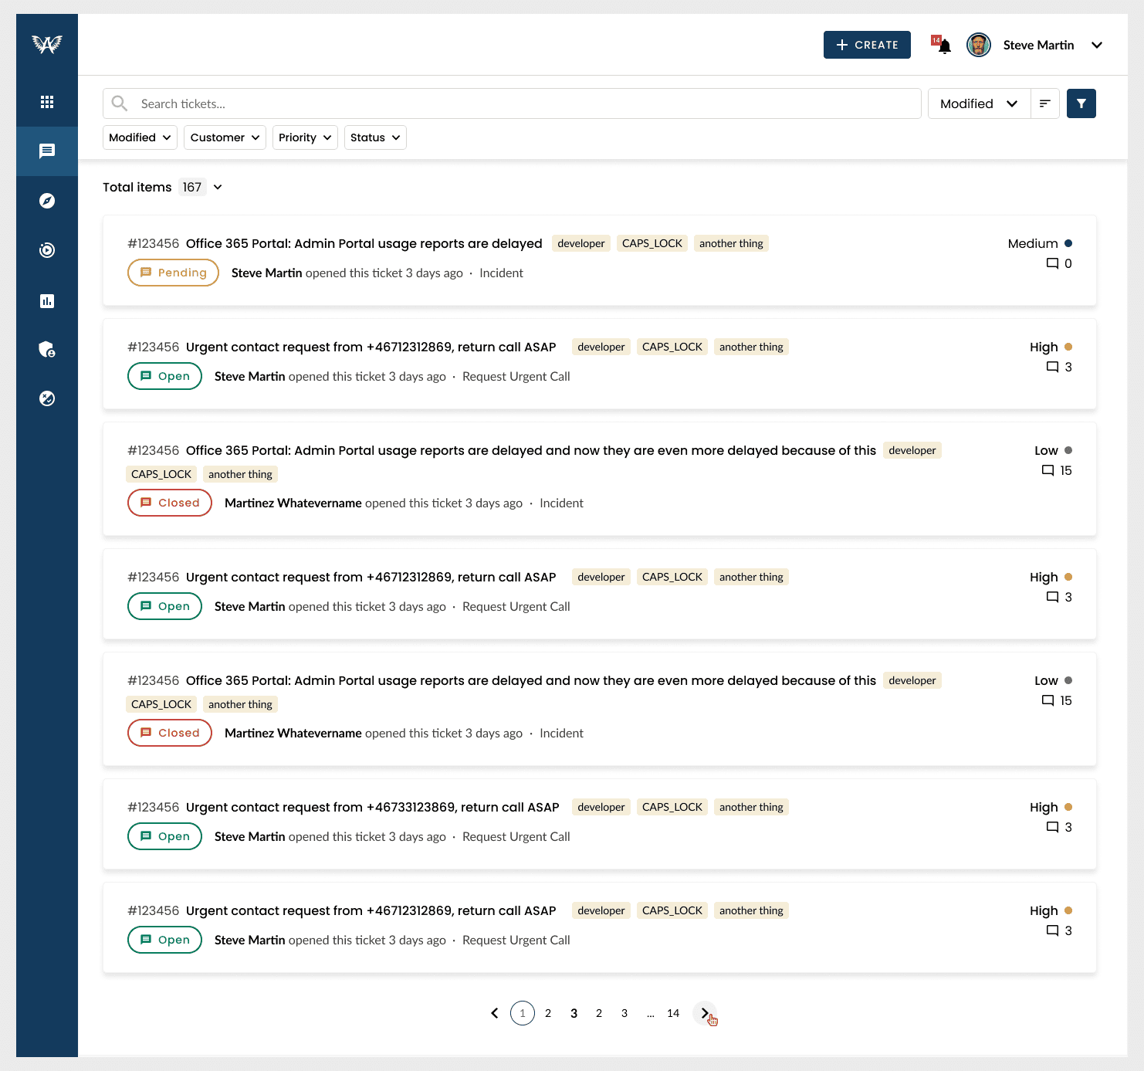Image resolution: width=1144 pixels, height=1071 pixels.
Task: Open the apps grid icon in sidebar
Action: (x=47, y=102)
